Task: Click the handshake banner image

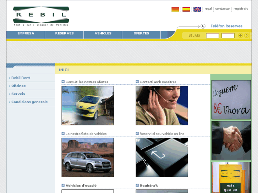Action: 231,141
